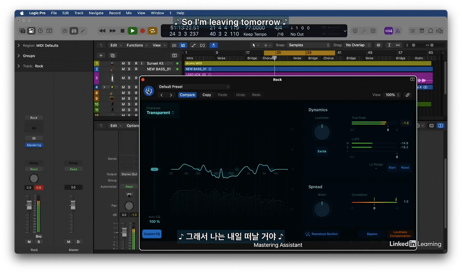Click the green Play button
This screenshot has width=462, height=273.
click(x=132, y=31)
